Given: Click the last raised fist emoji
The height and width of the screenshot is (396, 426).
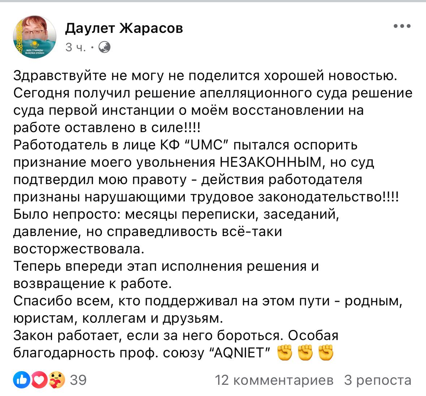Looking at the screenshot, I should click(326, 353).
